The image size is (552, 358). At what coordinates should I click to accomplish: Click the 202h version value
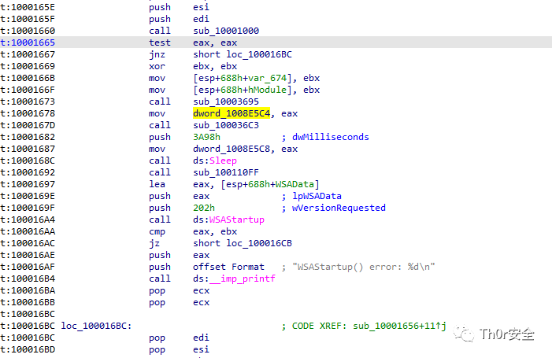(204, 208)
